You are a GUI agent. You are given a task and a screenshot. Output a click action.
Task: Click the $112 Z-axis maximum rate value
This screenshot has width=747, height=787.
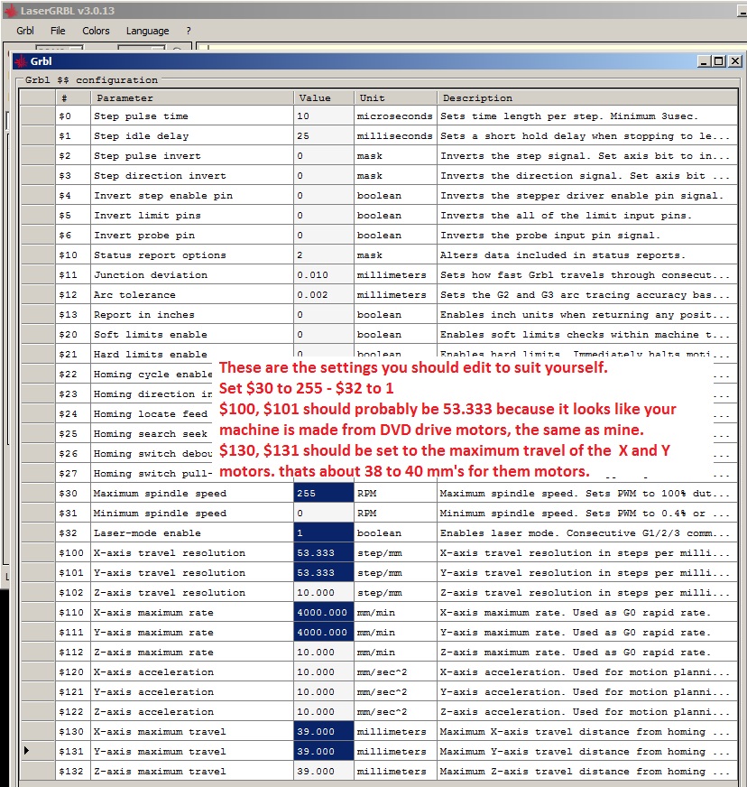tap(324, 652)
